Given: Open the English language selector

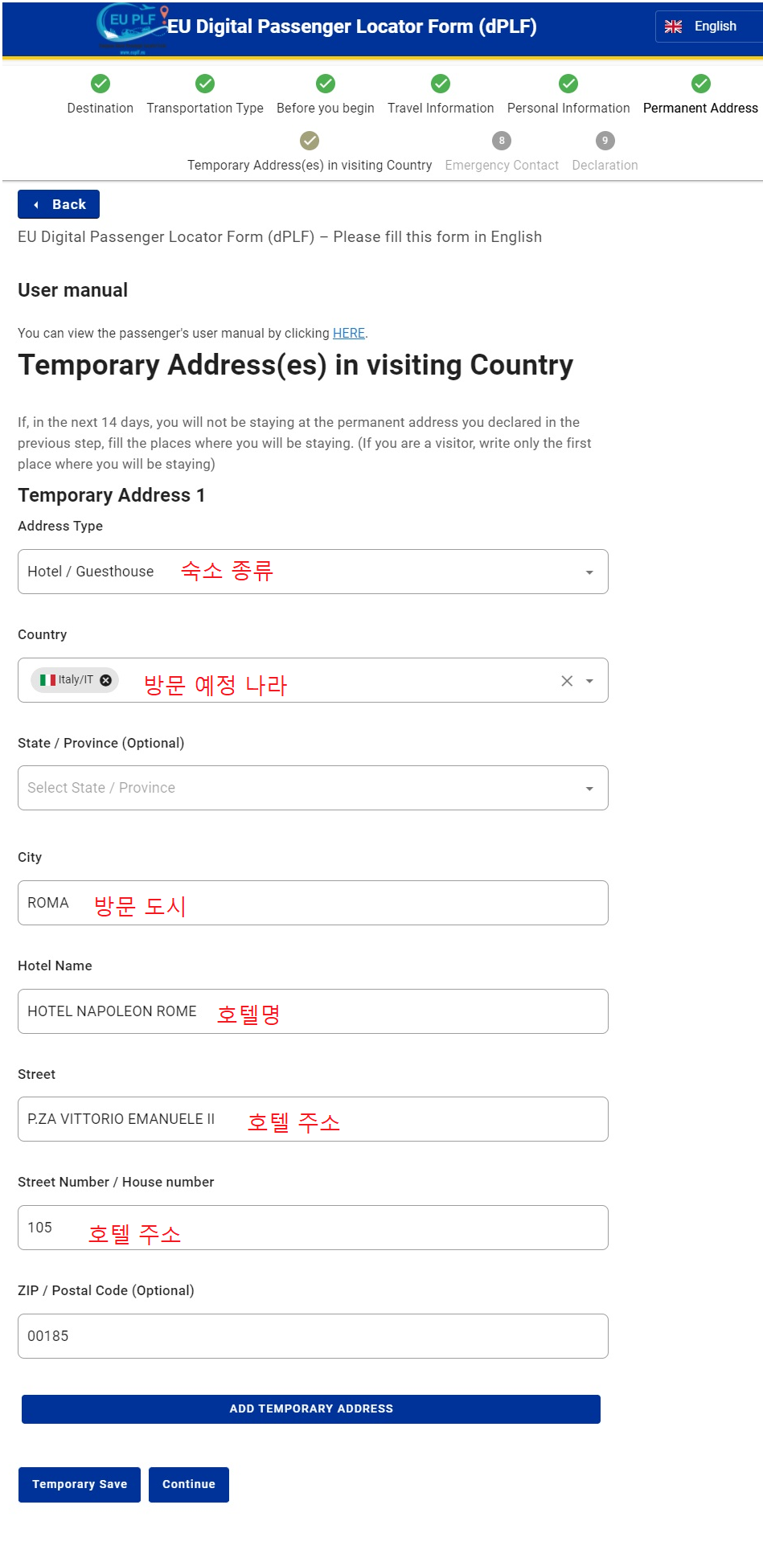Looking at the screenshot, I should [708, 27].
